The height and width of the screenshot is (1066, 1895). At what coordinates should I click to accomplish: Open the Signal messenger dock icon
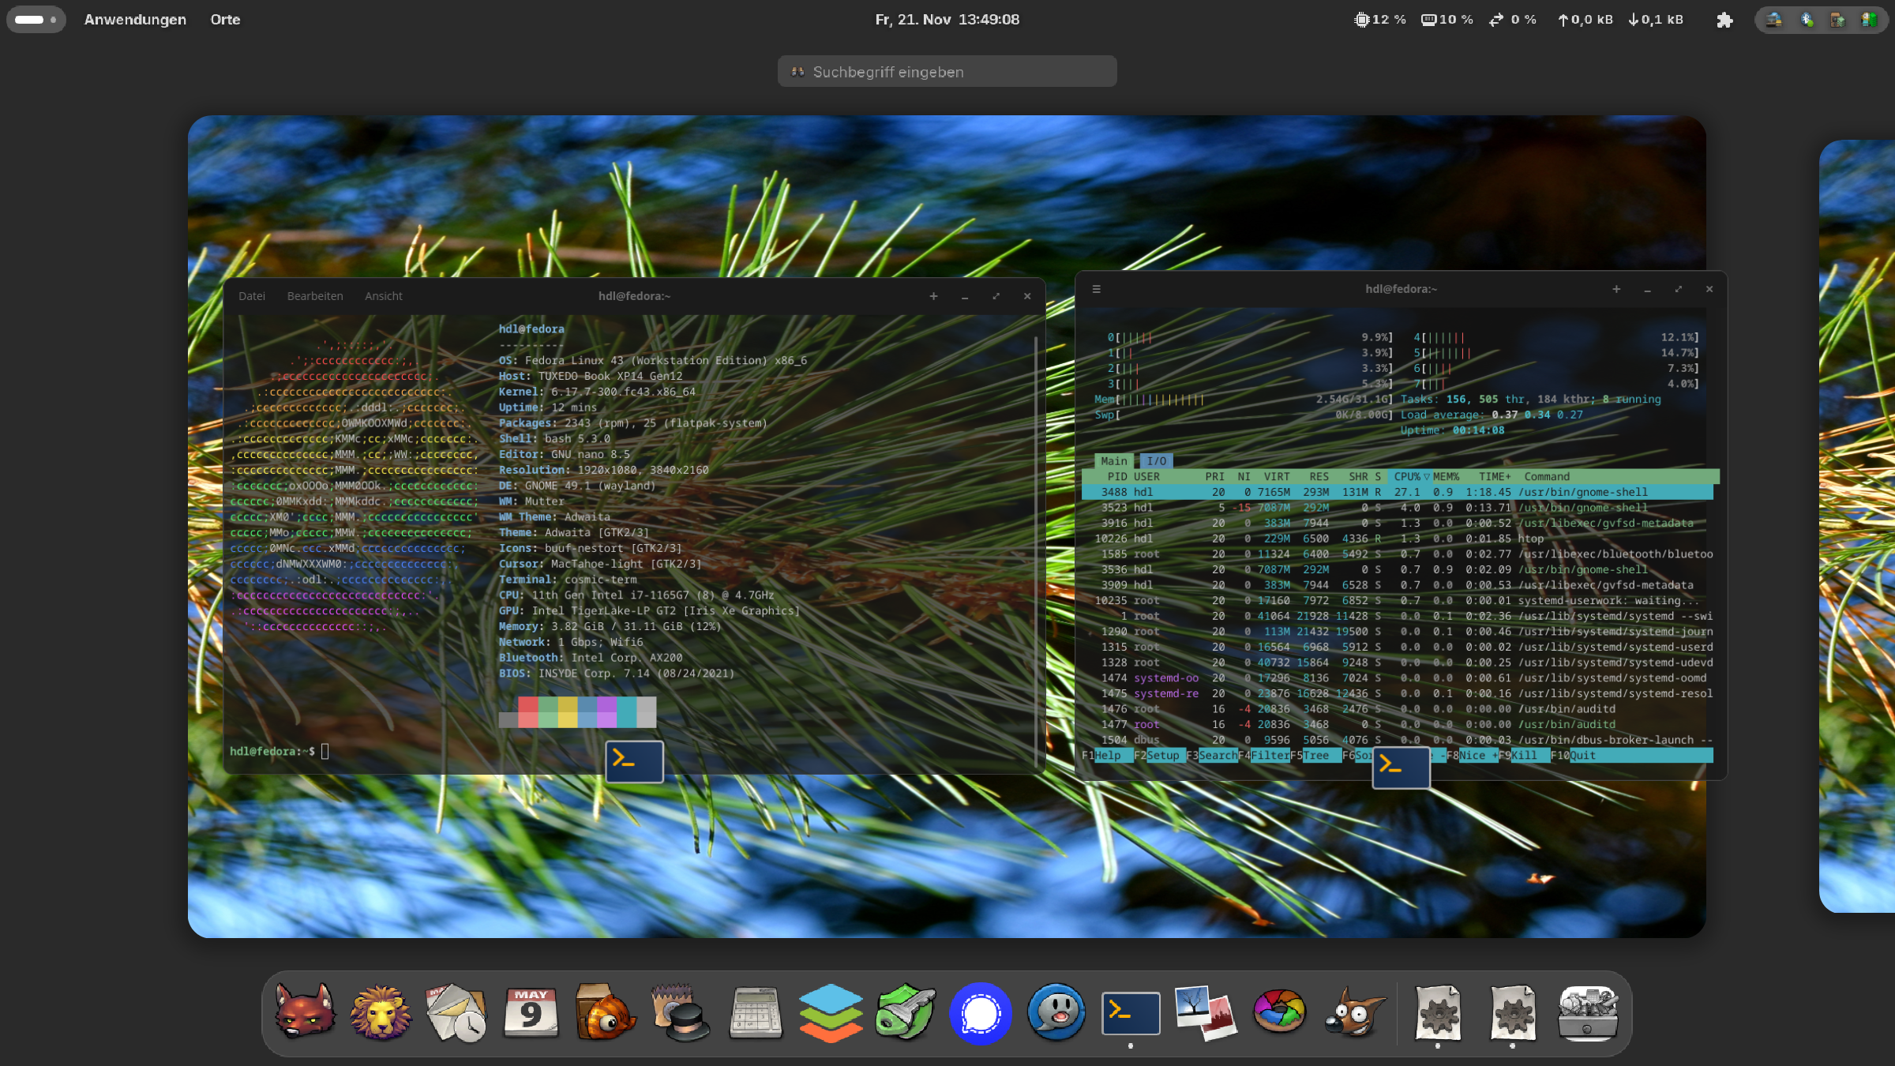[981, 1013]
